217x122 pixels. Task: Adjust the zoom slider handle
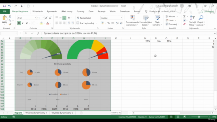point(199,117)
